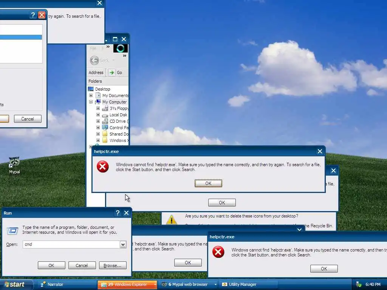
Task: Click the Desktop icon in Folders tree
Action: tap(91, 89)
